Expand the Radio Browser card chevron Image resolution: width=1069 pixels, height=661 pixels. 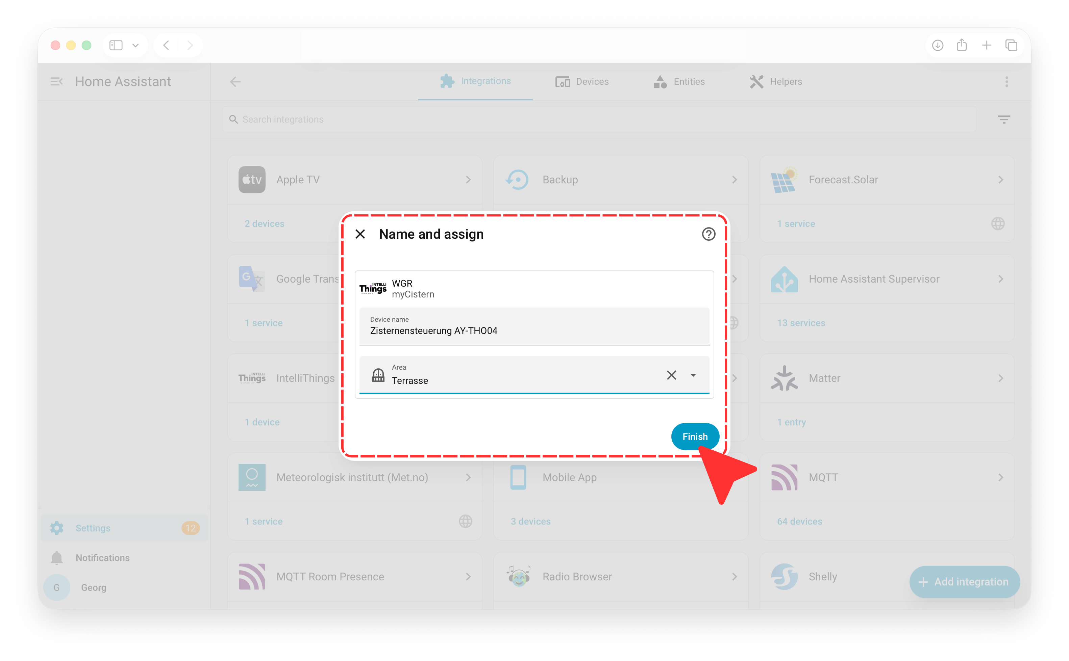pyautogui.click(x=734, y=577)
